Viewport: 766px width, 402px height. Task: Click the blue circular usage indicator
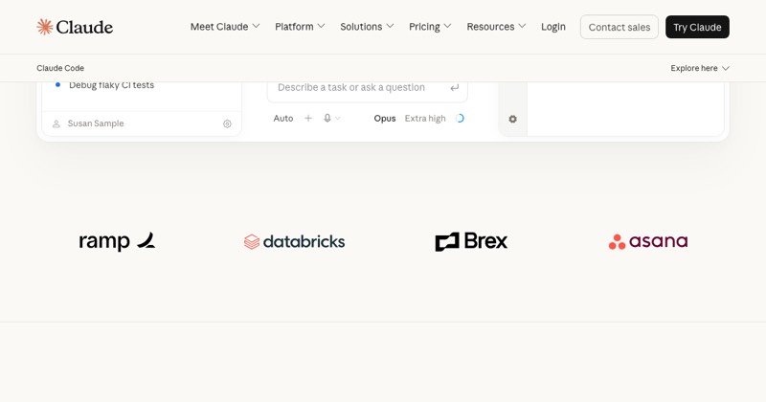click(x=460, y=118)
